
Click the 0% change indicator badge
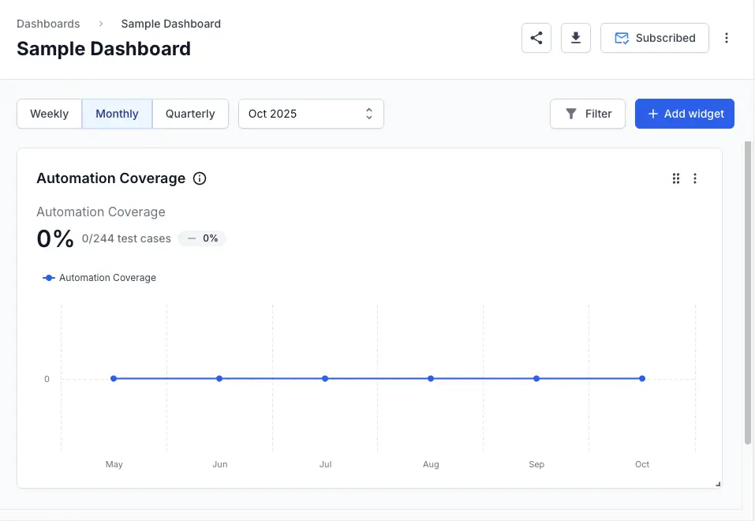pyautogui.click(x=203, y=238)
